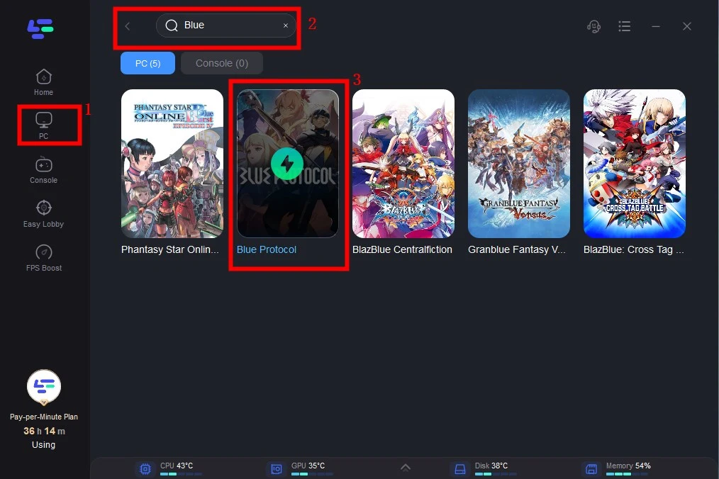Open Granblue Fantasy Versus game cover

[518, 164]
